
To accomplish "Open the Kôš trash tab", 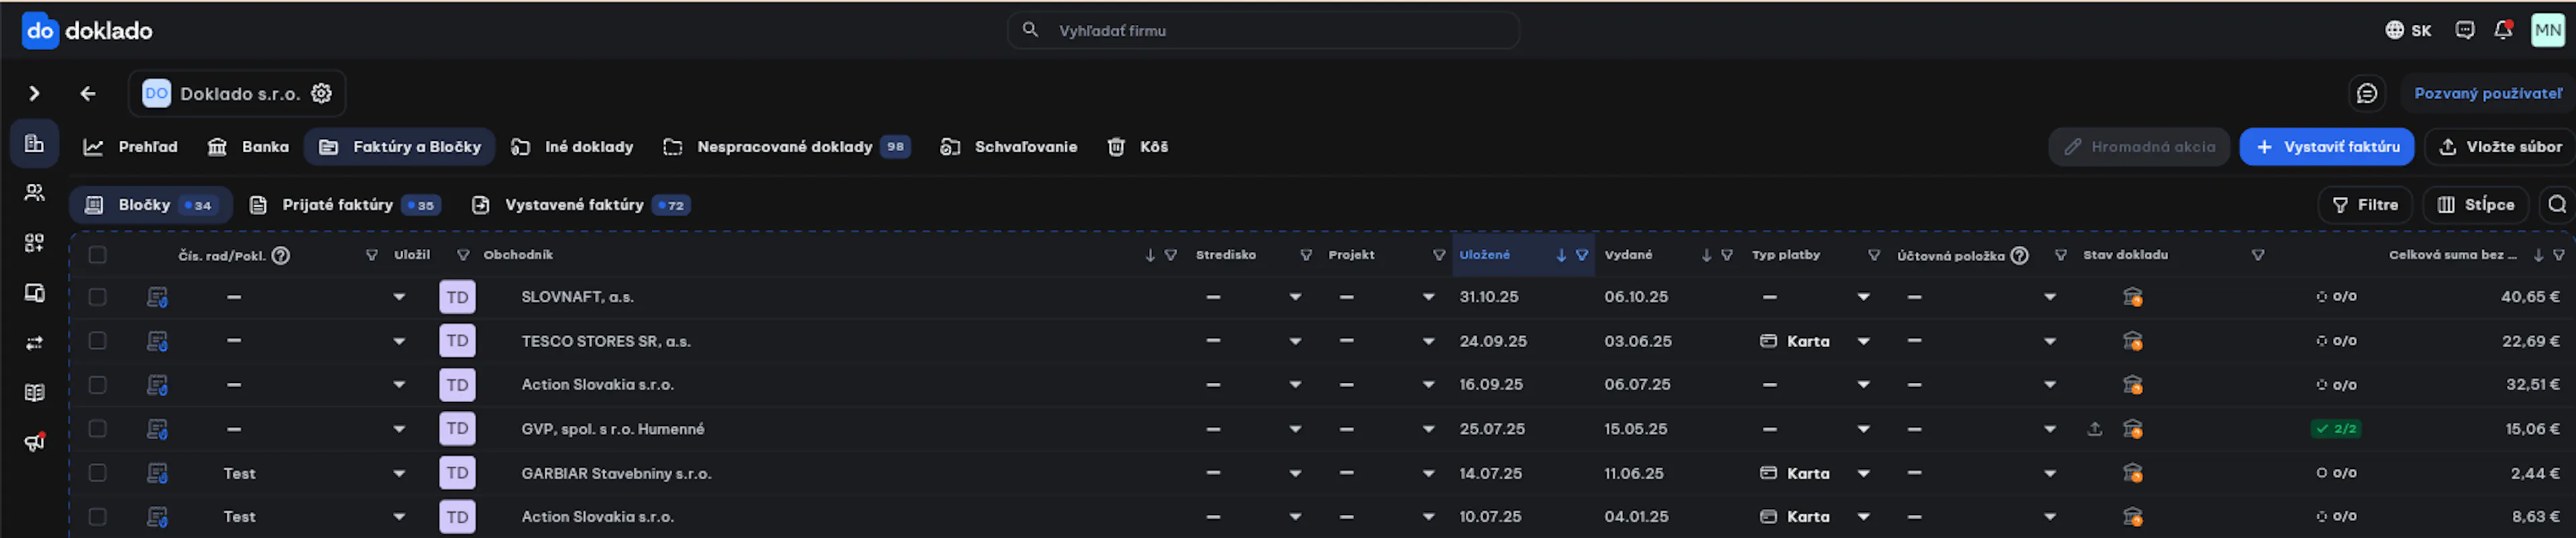I will [x=1138, y=147].
